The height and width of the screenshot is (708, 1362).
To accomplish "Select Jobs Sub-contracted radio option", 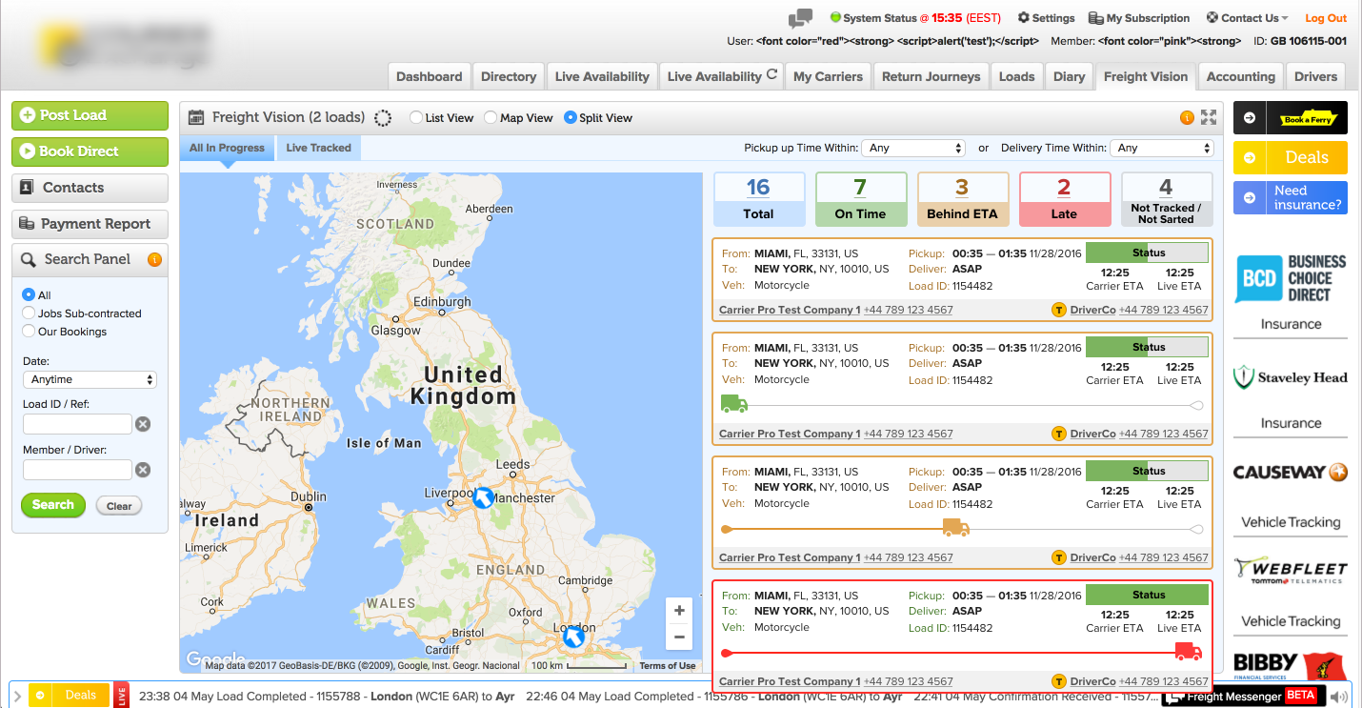I will point(29,314).
